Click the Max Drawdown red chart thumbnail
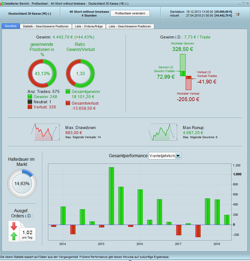The width and height of the screenshot is (250, 261). pyautogui.click(x=46, y=132)
